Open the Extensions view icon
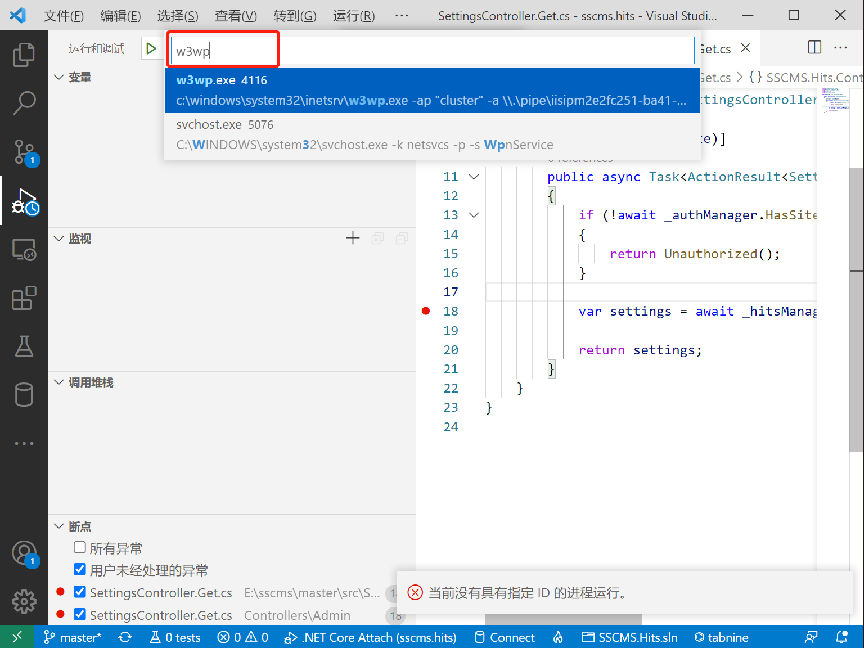The image size is (864, 648). point(24,298)
